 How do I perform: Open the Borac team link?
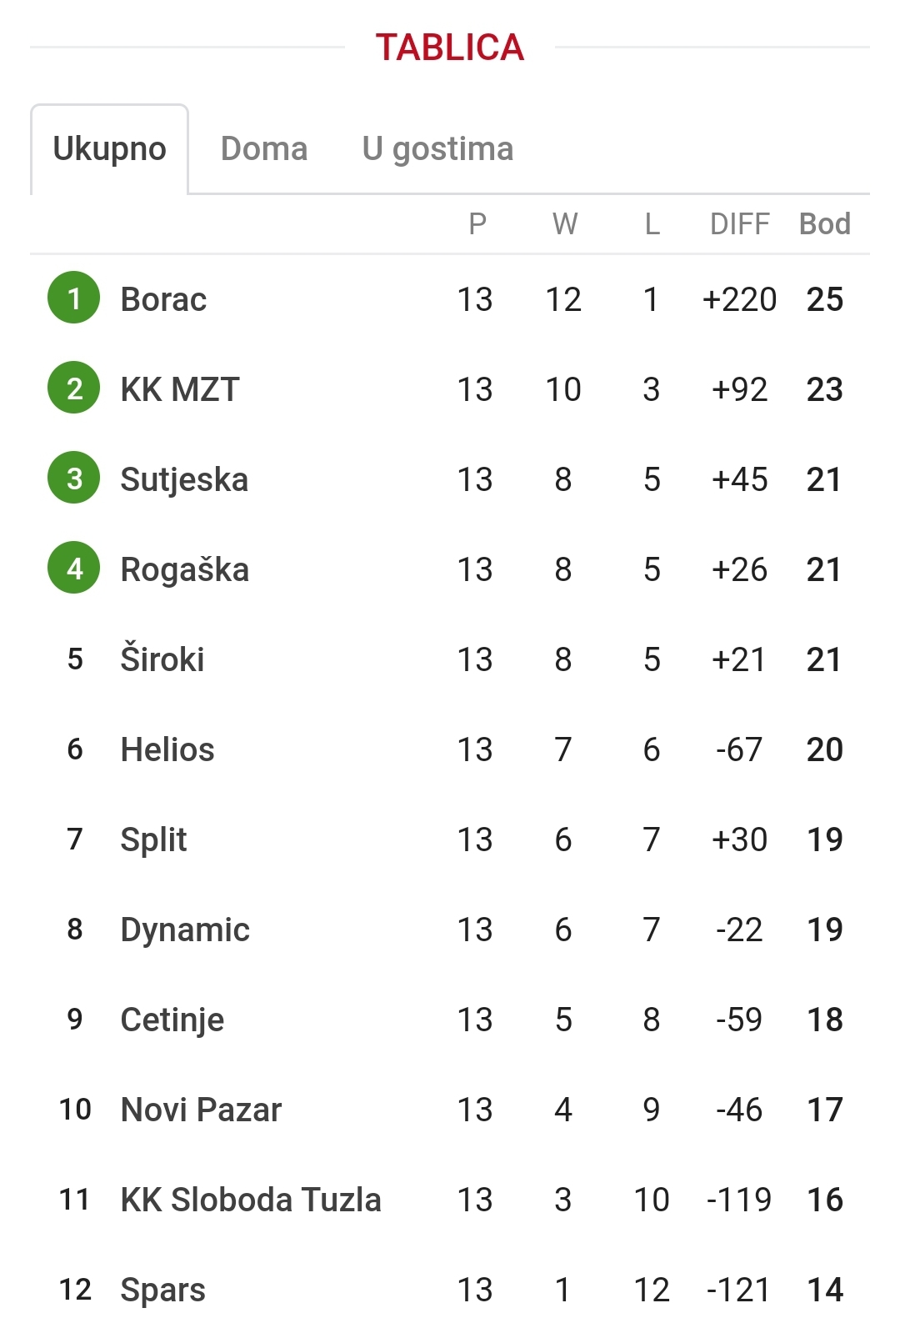[x=163, y=299]
